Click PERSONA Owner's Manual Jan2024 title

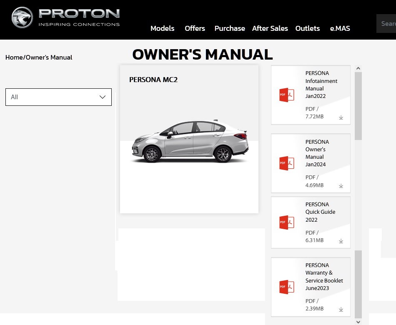click(x=317, y=153)
